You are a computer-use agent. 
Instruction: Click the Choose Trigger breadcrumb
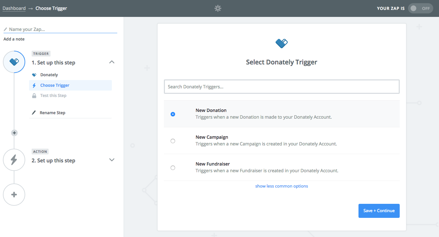tap(51, 8)
